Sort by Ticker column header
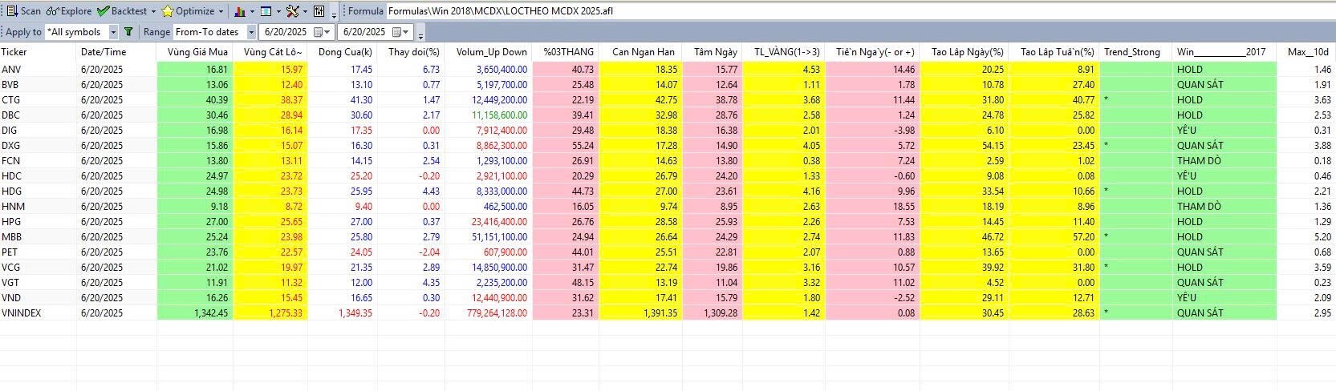Image resolution: width=1336 pixels, height=391 pixels. click(14, 52)
